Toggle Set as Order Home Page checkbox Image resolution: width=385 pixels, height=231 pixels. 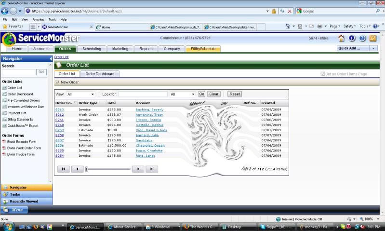(x=323, y=74)
